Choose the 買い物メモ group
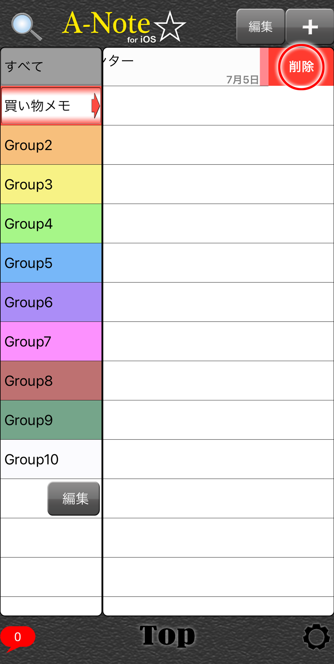334x664 pixels. coord(51,106)
